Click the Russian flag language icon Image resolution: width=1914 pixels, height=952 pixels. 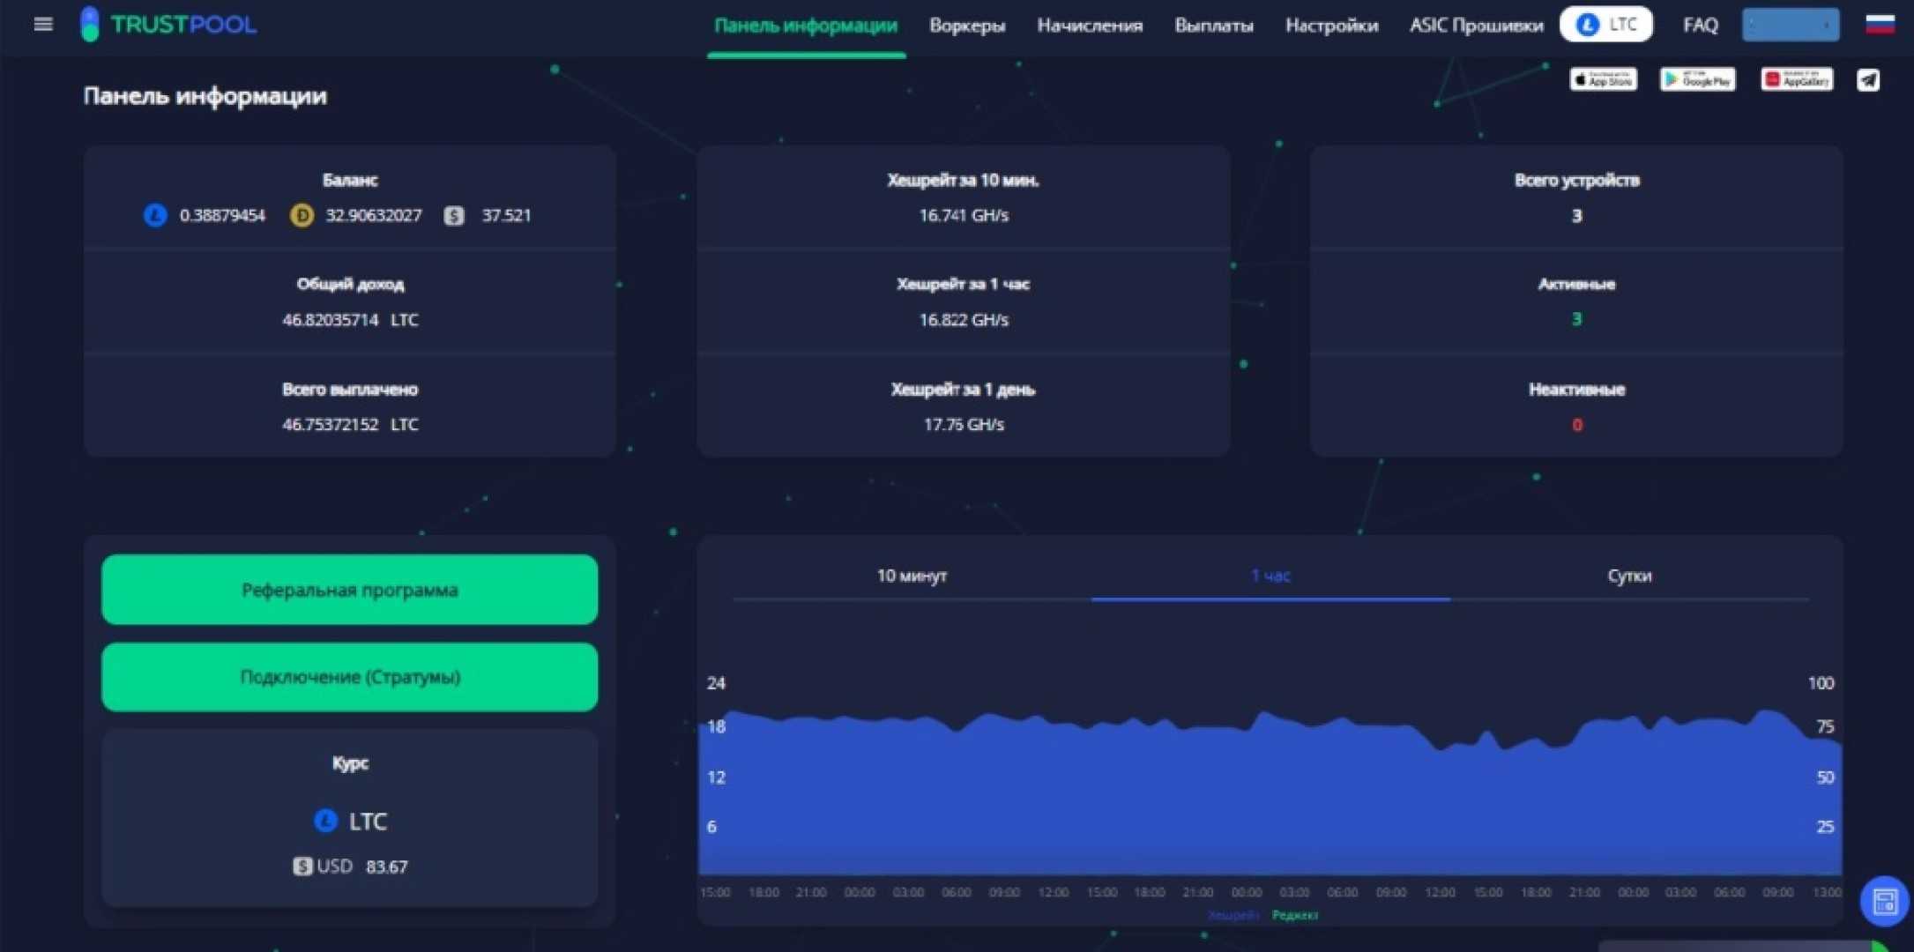tap(1880, 24)
